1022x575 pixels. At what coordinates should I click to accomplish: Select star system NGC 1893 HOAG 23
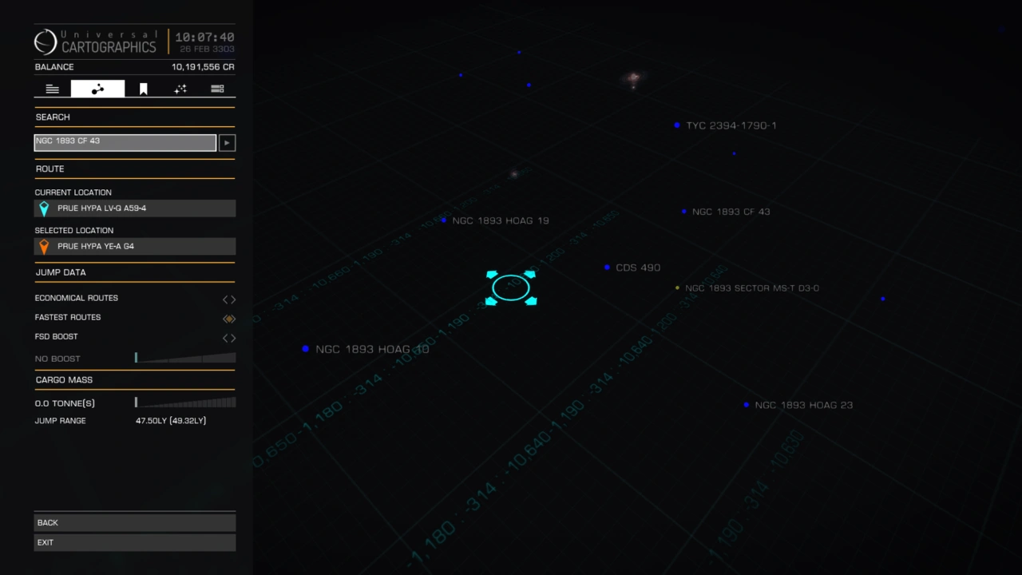point(804,405)
